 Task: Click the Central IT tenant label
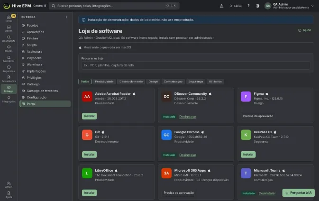click(40, 6)
